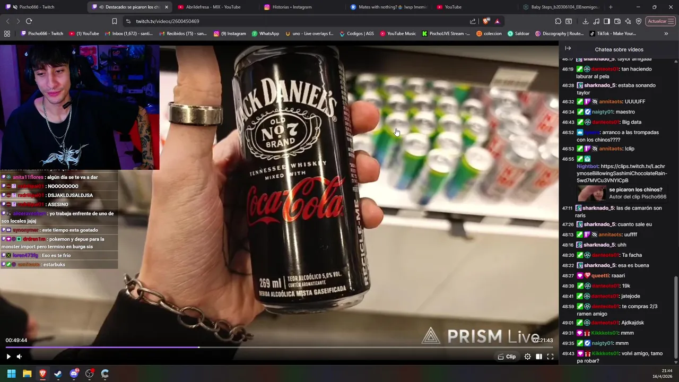Share this page via the share icon
This screenshot has height=382, width=679.
tap(473, 21)
